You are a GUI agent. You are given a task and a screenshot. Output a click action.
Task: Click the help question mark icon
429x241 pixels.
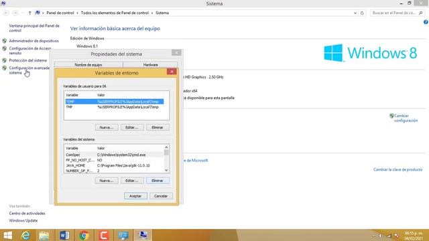[x=426, y=22]
